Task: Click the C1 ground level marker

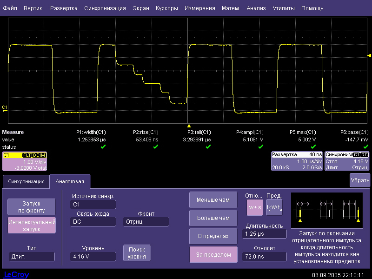Action: tap(5, 108)
